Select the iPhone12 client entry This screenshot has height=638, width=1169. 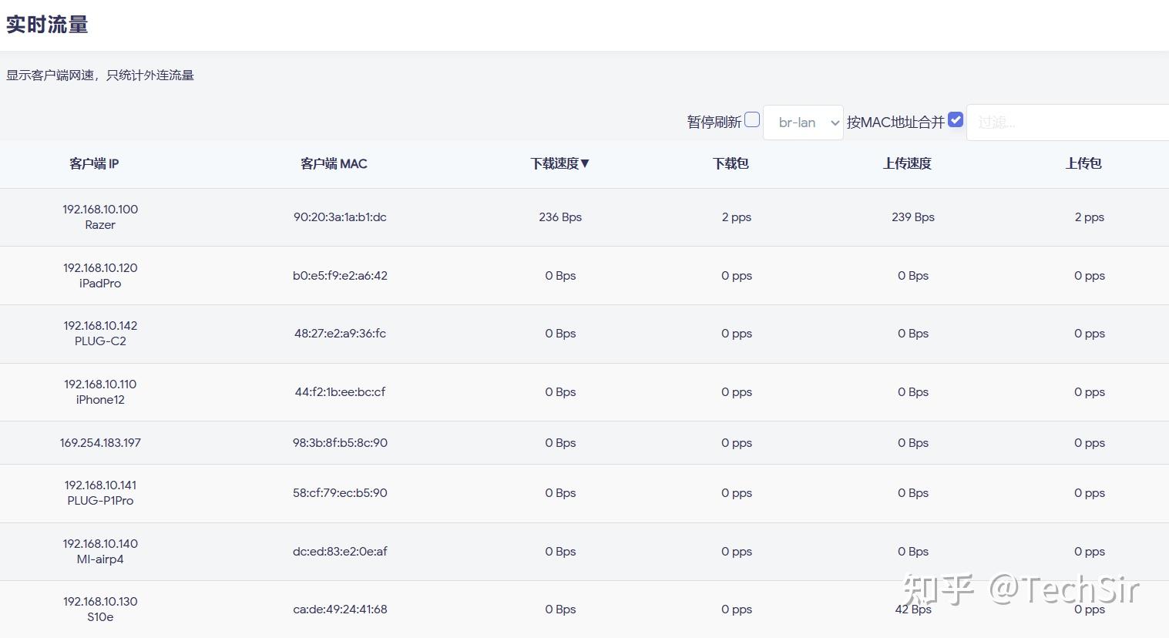100,392
